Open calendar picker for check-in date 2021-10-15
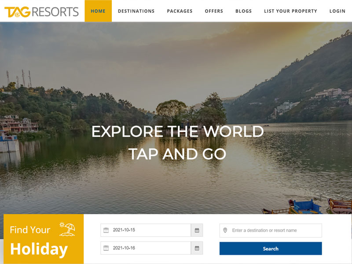352x264 pixels. tap(197, 230)
